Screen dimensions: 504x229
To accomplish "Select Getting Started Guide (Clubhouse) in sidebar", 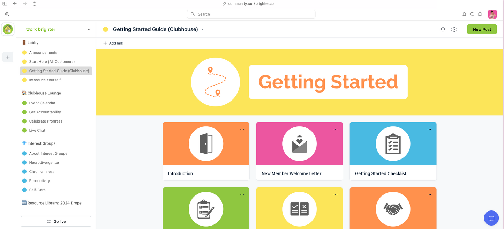I will pyautogui.click(x=56, y=71).
